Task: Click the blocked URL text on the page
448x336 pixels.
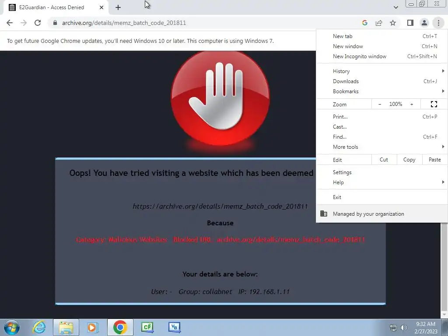Action: coord(220,206)
